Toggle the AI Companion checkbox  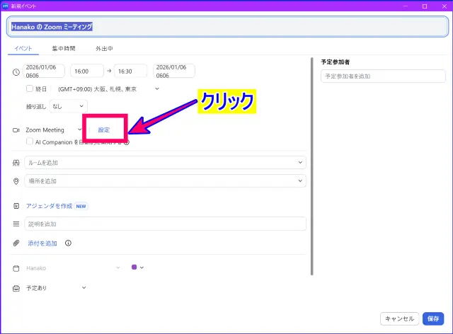[30, 142]
